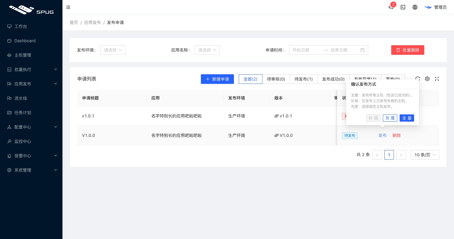454x239 pixels.
Task: Click the 灰度 button in popover
Action: (390, 118)
